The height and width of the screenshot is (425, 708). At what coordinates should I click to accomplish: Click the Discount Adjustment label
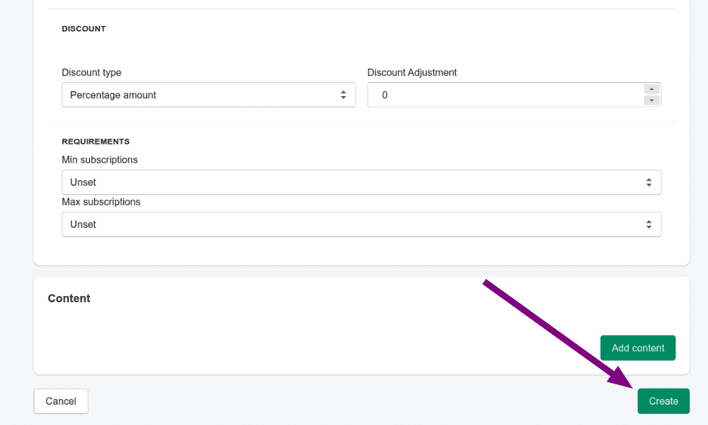pos(412,72)
